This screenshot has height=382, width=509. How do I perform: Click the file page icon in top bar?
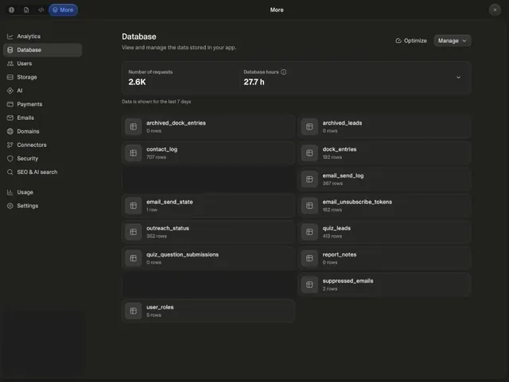26,10
